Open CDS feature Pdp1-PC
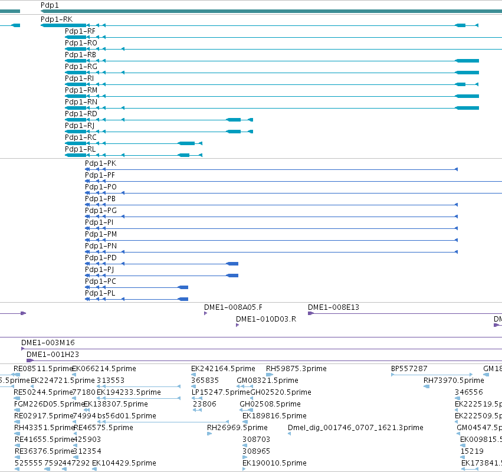The height and width of the screenshot is (472, 502). 100,281
